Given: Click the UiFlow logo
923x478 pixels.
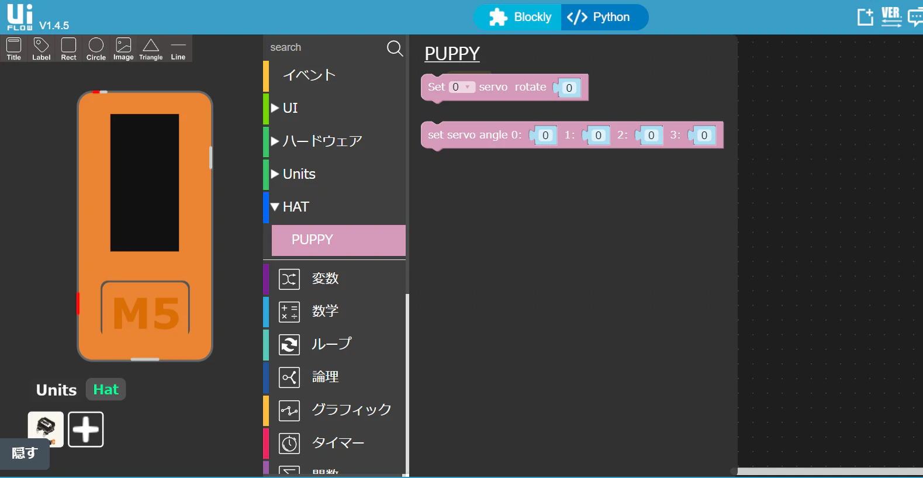Looking at the screenshot, I should click(20, 17).
